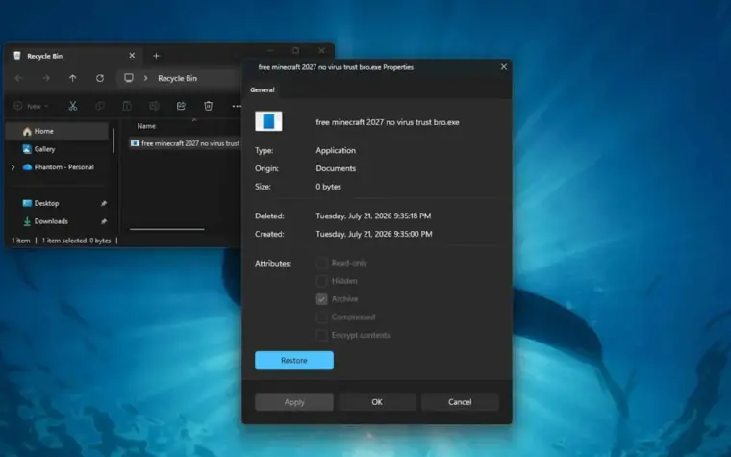Open the New dropdown in Explorer toolbar

point(31,107)
